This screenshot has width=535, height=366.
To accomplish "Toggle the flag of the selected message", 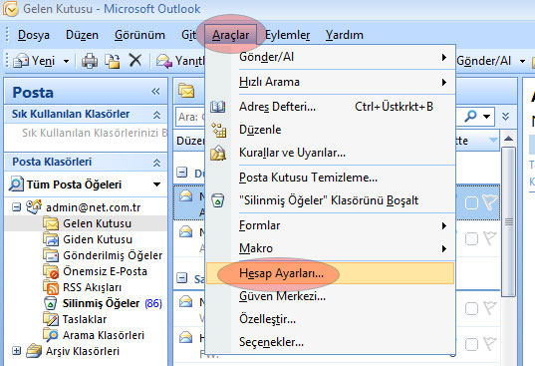I will point(489,201).
